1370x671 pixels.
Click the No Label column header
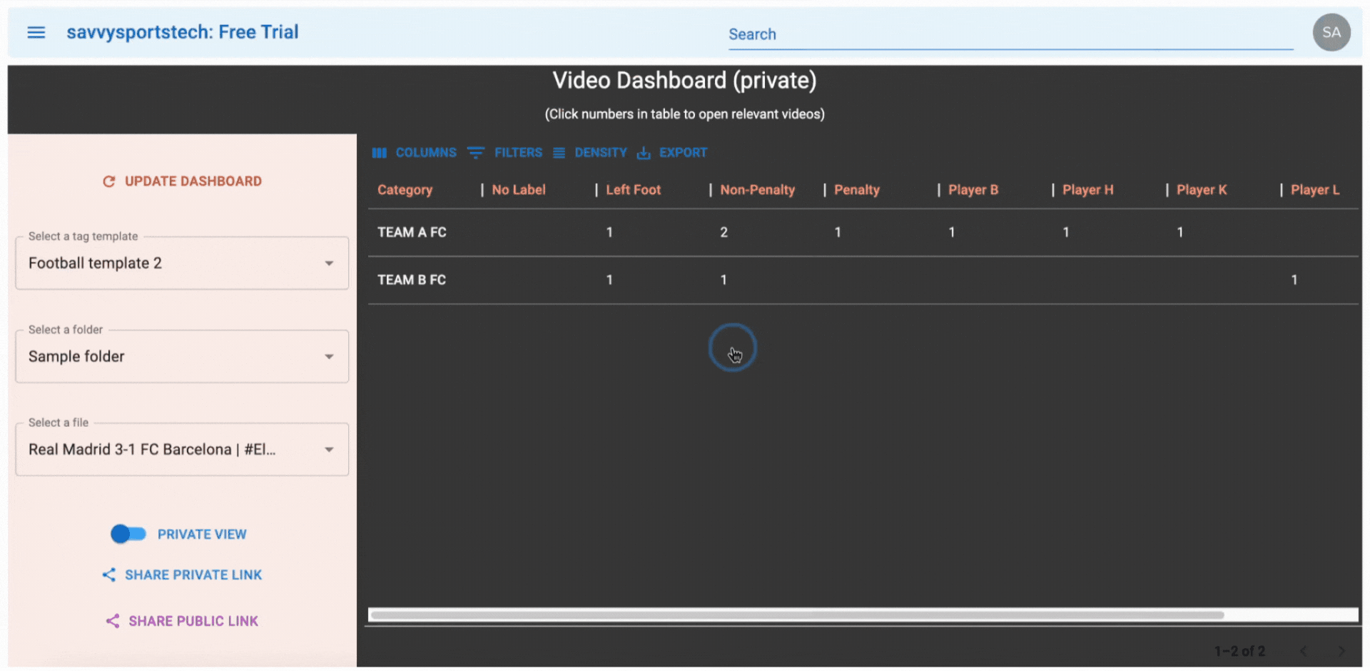pyautogui.click(x=519, y=190)
